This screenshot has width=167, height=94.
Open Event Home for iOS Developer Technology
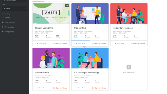[81, 88]
